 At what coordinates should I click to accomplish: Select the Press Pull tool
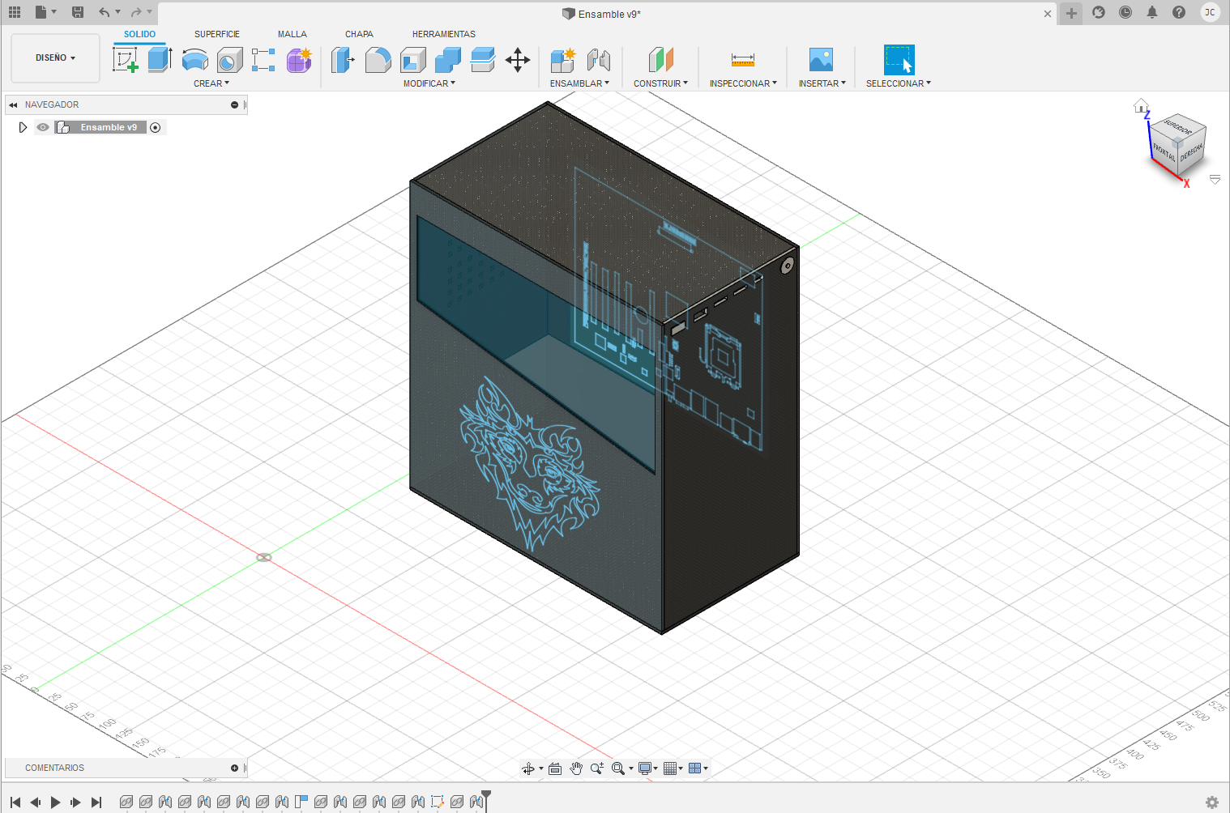[x=343, y=60]
